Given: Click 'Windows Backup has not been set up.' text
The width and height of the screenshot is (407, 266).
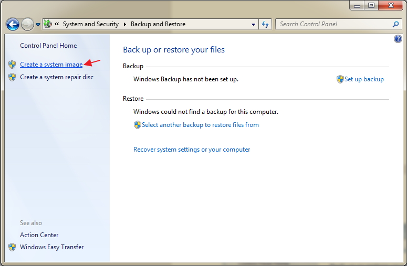Looking at the screenshot, I should pos(186,79).
